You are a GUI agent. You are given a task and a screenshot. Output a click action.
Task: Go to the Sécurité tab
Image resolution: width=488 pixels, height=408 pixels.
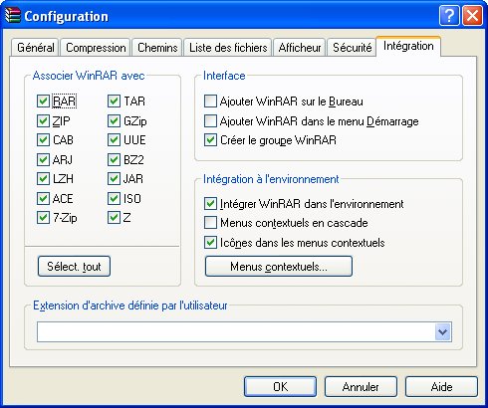(353, 48)
